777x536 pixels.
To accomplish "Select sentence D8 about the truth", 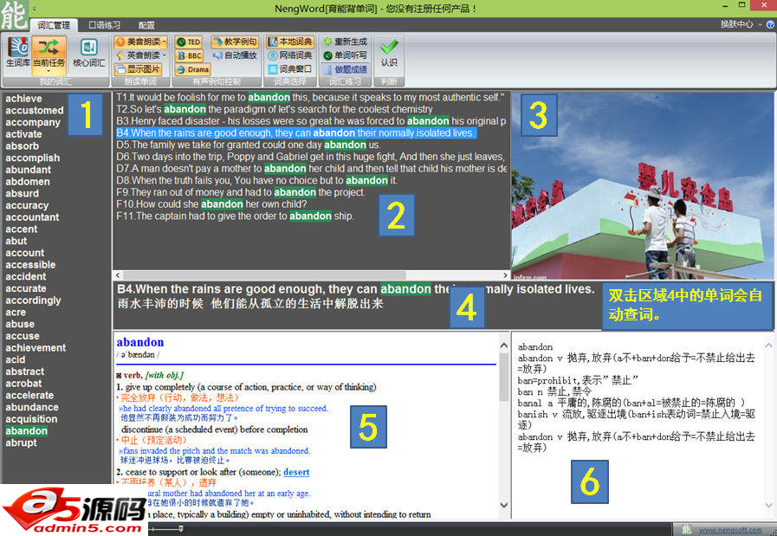I will click(256, 181).
